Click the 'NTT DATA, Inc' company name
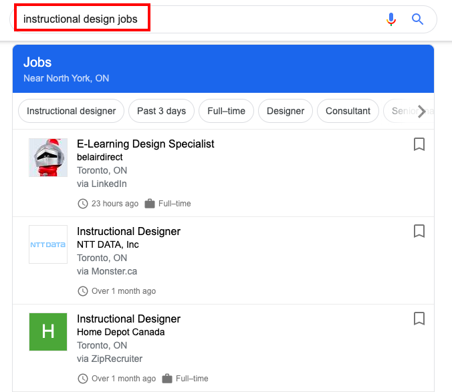Viewport: 452px width, 392px height. click(108, 244)
